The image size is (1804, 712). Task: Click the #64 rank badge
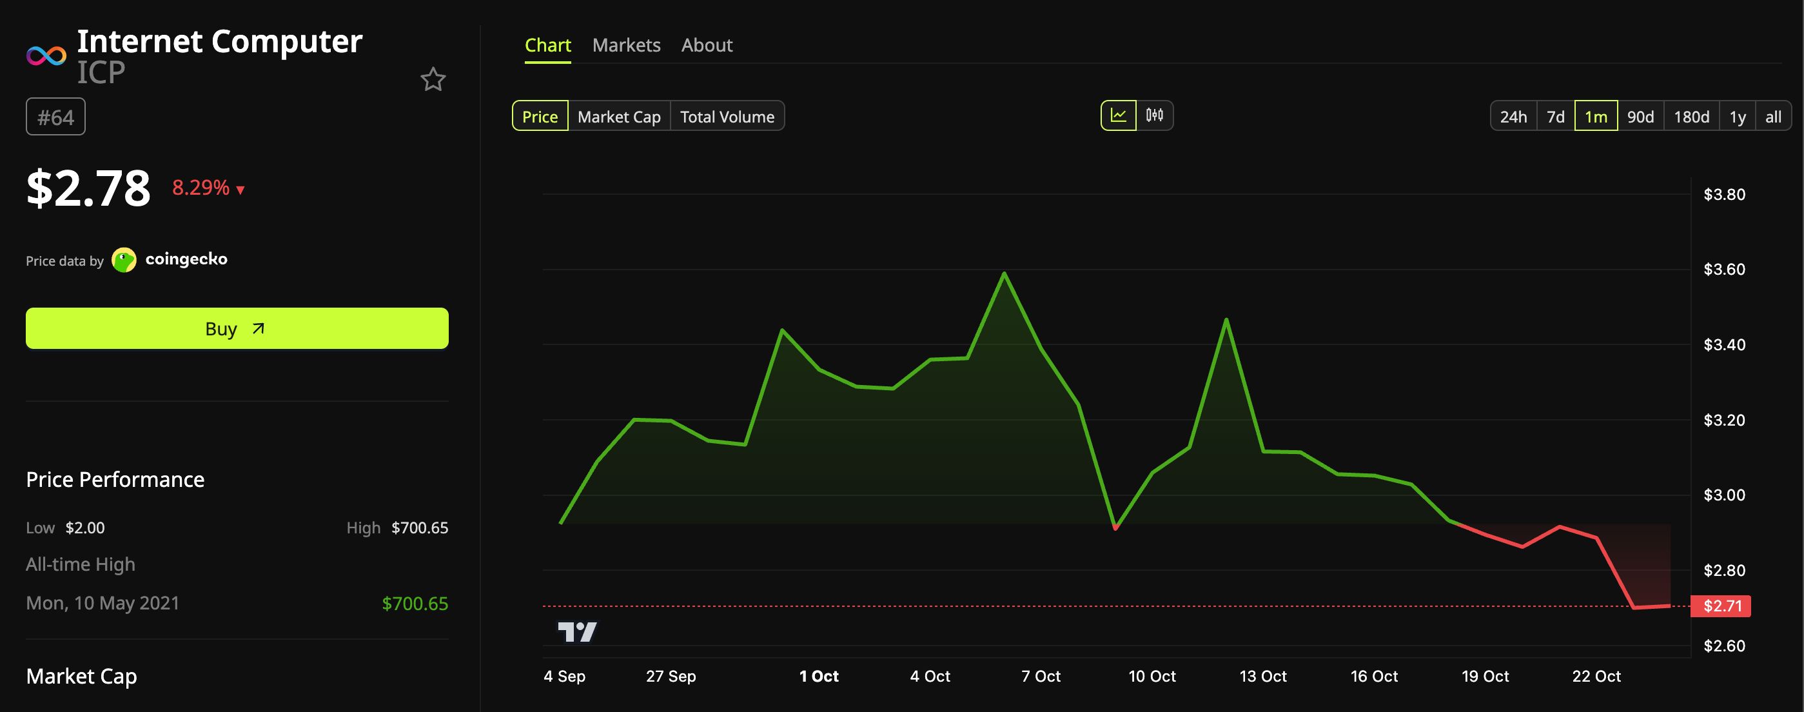pyautogui.click(x=55, y=117)
